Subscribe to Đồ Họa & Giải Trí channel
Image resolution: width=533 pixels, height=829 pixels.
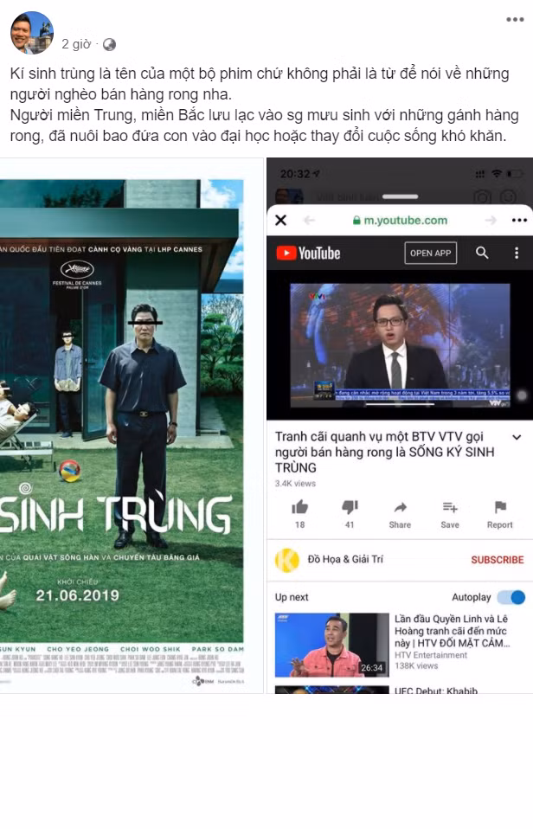point(497,560)
